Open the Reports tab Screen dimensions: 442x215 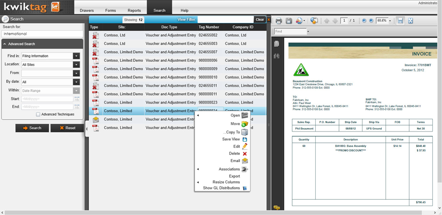134,10
